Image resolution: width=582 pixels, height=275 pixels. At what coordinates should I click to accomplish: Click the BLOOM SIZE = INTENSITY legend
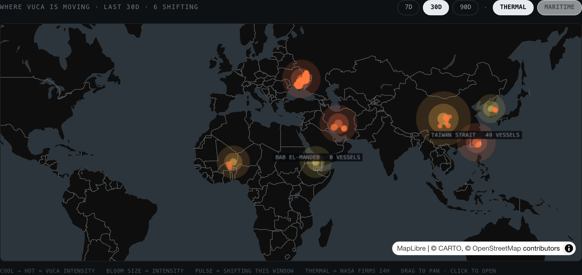pos(145,271)
